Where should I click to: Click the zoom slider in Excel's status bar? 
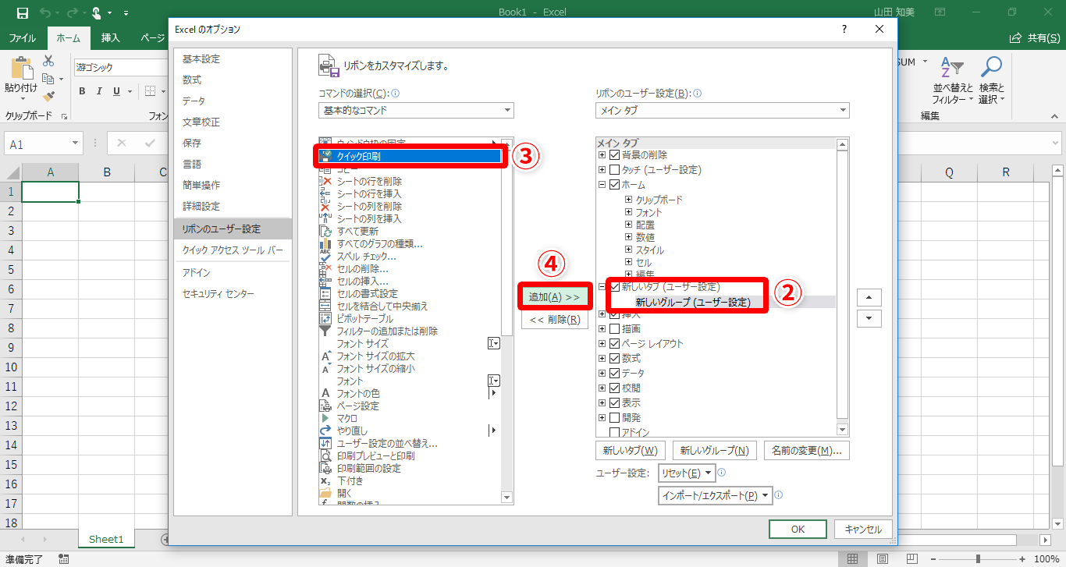click(979, 559)
